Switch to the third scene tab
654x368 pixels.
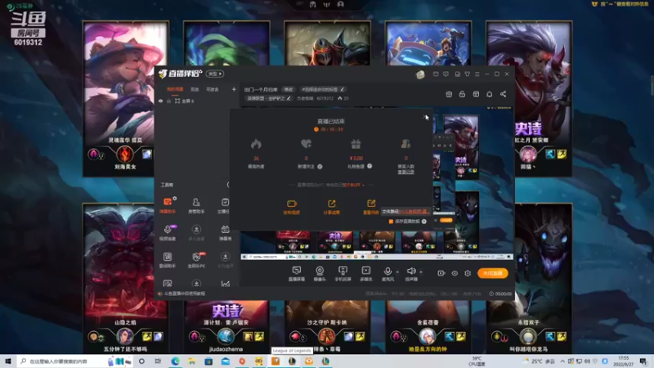tap(213, 89)
